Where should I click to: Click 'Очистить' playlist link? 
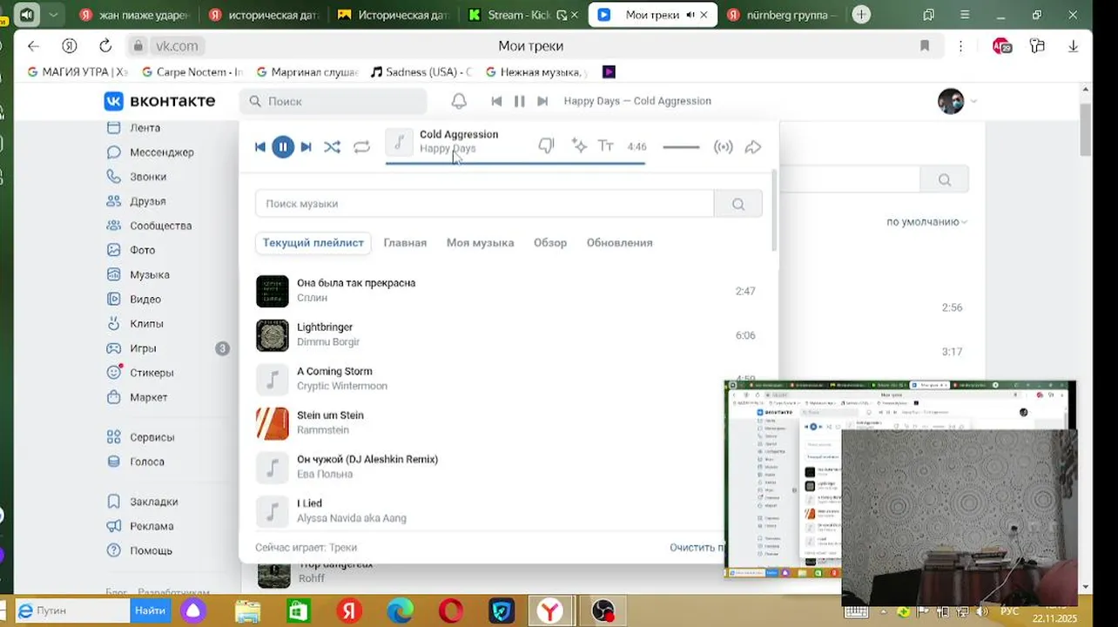pyautogui.click(x=696, y=548)
